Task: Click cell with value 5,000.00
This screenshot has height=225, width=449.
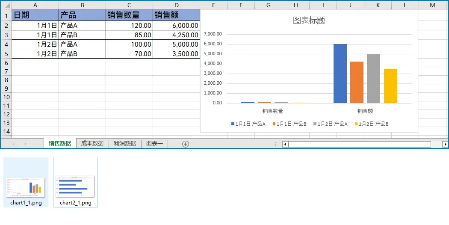Action: [x=176, y=44]
